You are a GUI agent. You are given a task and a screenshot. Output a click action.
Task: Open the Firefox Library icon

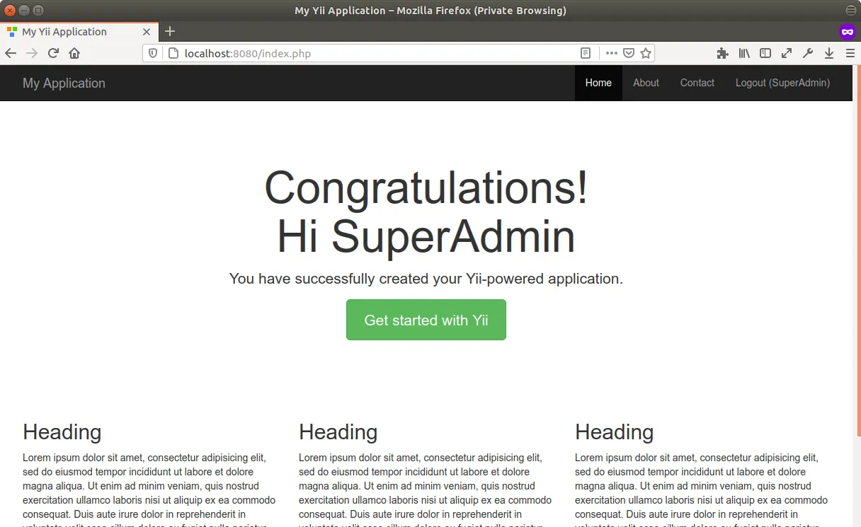tap(744, 53)
